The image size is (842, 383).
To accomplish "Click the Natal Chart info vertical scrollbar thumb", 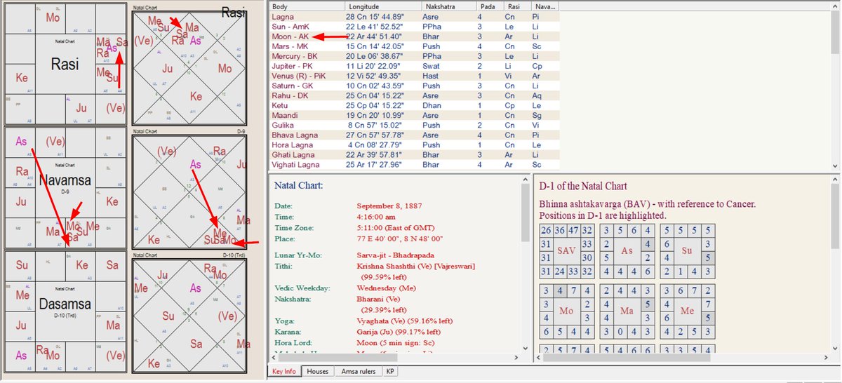I will (526, 214).
